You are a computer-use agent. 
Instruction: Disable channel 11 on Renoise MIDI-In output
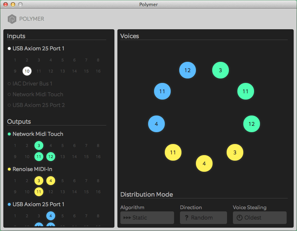tap(39, 192)
